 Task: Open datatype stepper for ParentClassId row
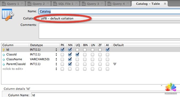tap(56, 64)
